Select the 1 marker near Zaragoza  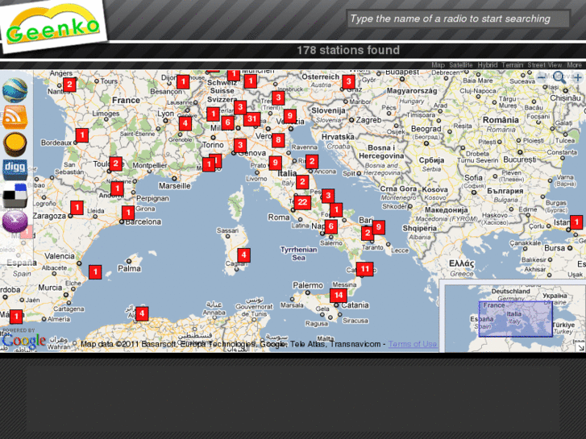[x=77, y=207]
